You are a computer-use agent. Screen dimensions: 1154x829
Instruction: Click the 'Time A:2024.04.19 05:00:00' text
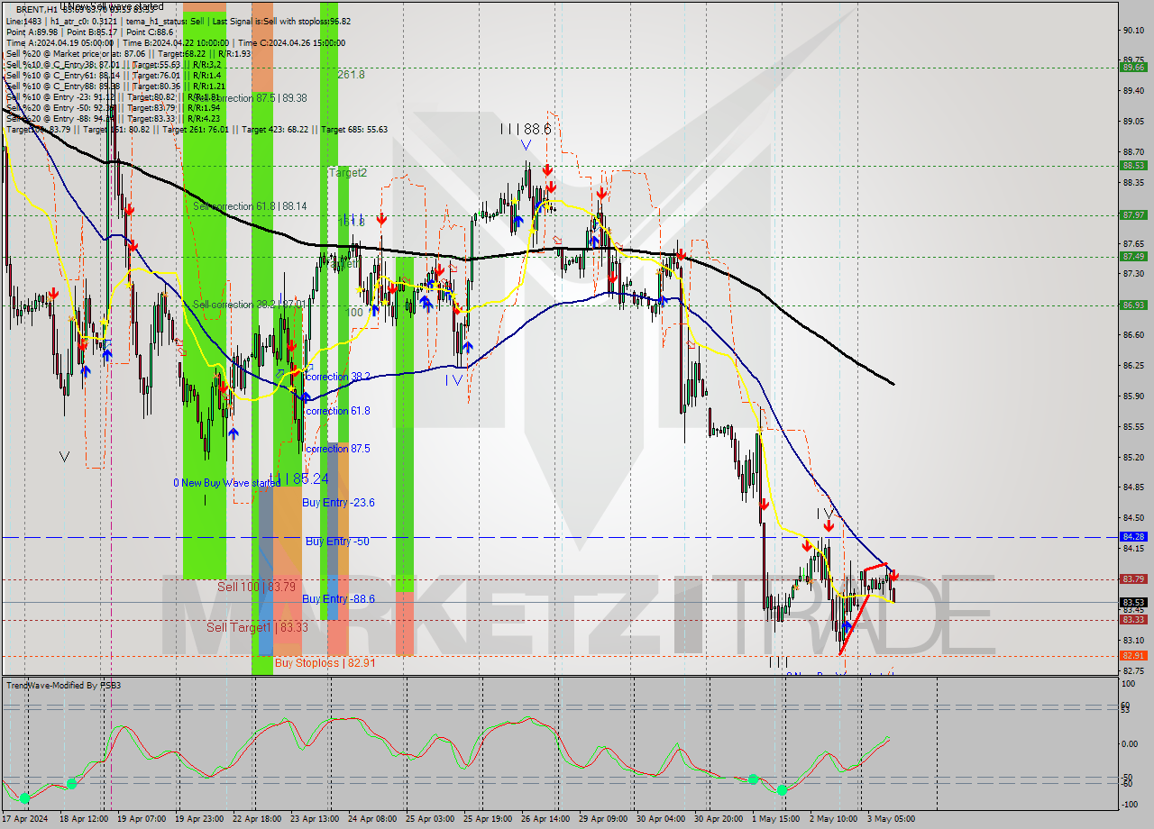60,42
